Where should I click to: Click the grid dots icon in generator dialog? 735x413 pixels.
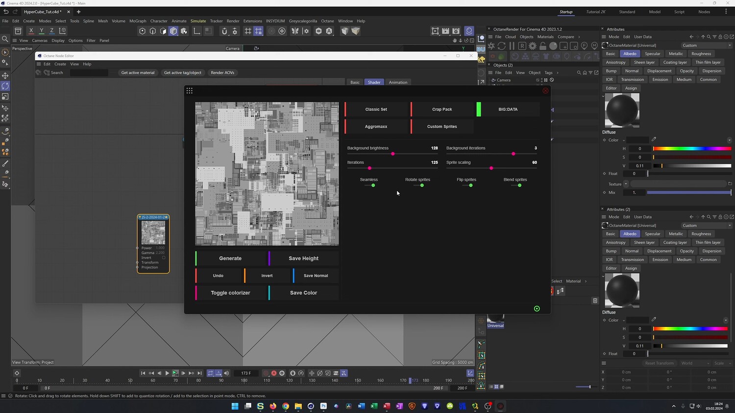point(190,91)
